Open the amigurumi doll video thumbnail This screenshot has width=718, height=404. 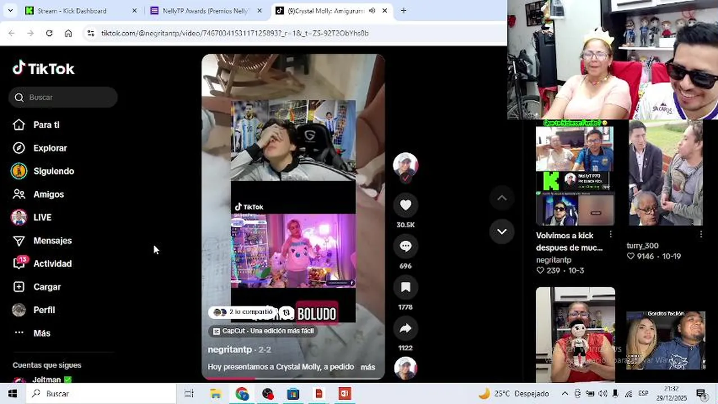pos(575,335)
